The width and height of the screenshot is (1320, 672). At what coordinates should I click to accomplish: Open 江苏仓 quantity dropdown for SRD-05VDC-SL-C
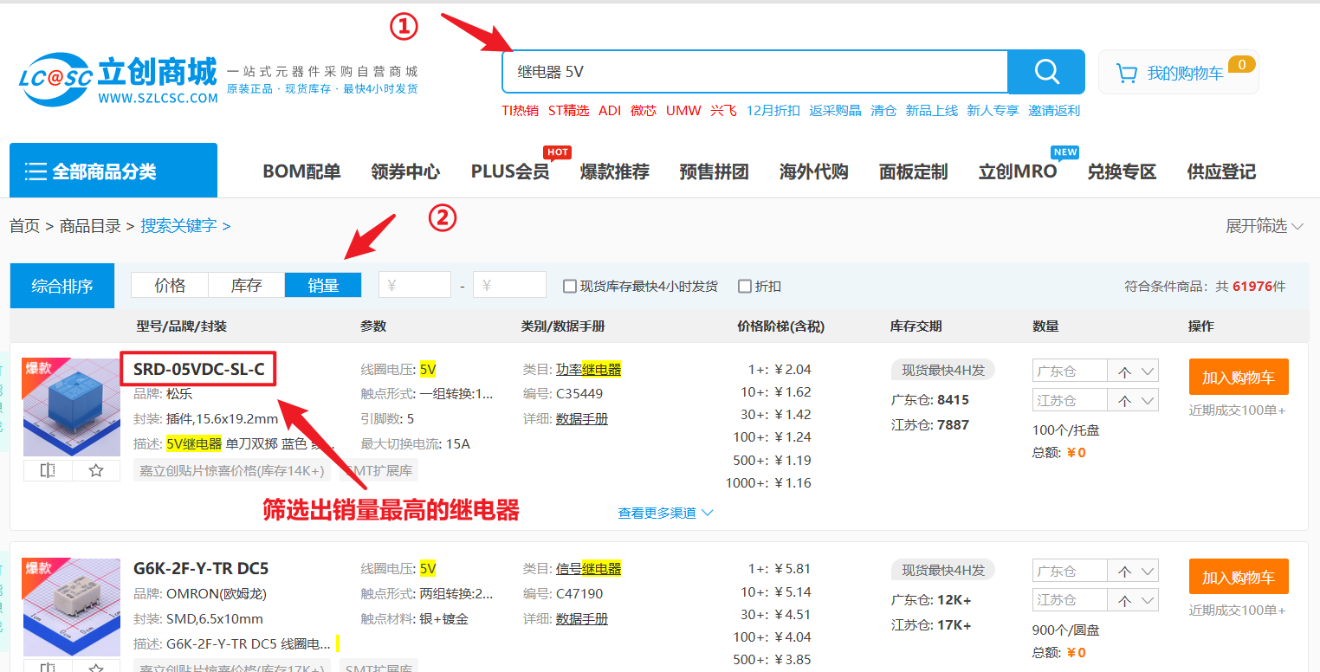[x=1149, y=400]
